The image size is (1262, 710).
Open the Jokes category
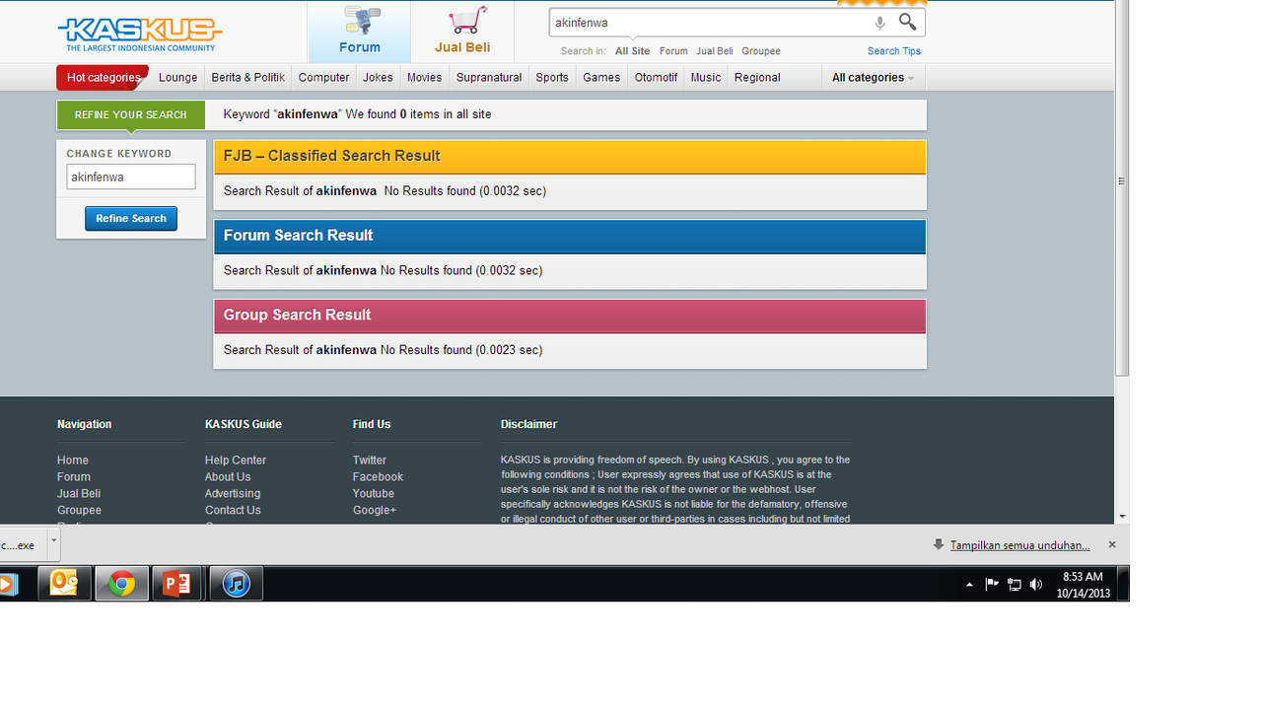pyautogui.click(x=378, y=78)
